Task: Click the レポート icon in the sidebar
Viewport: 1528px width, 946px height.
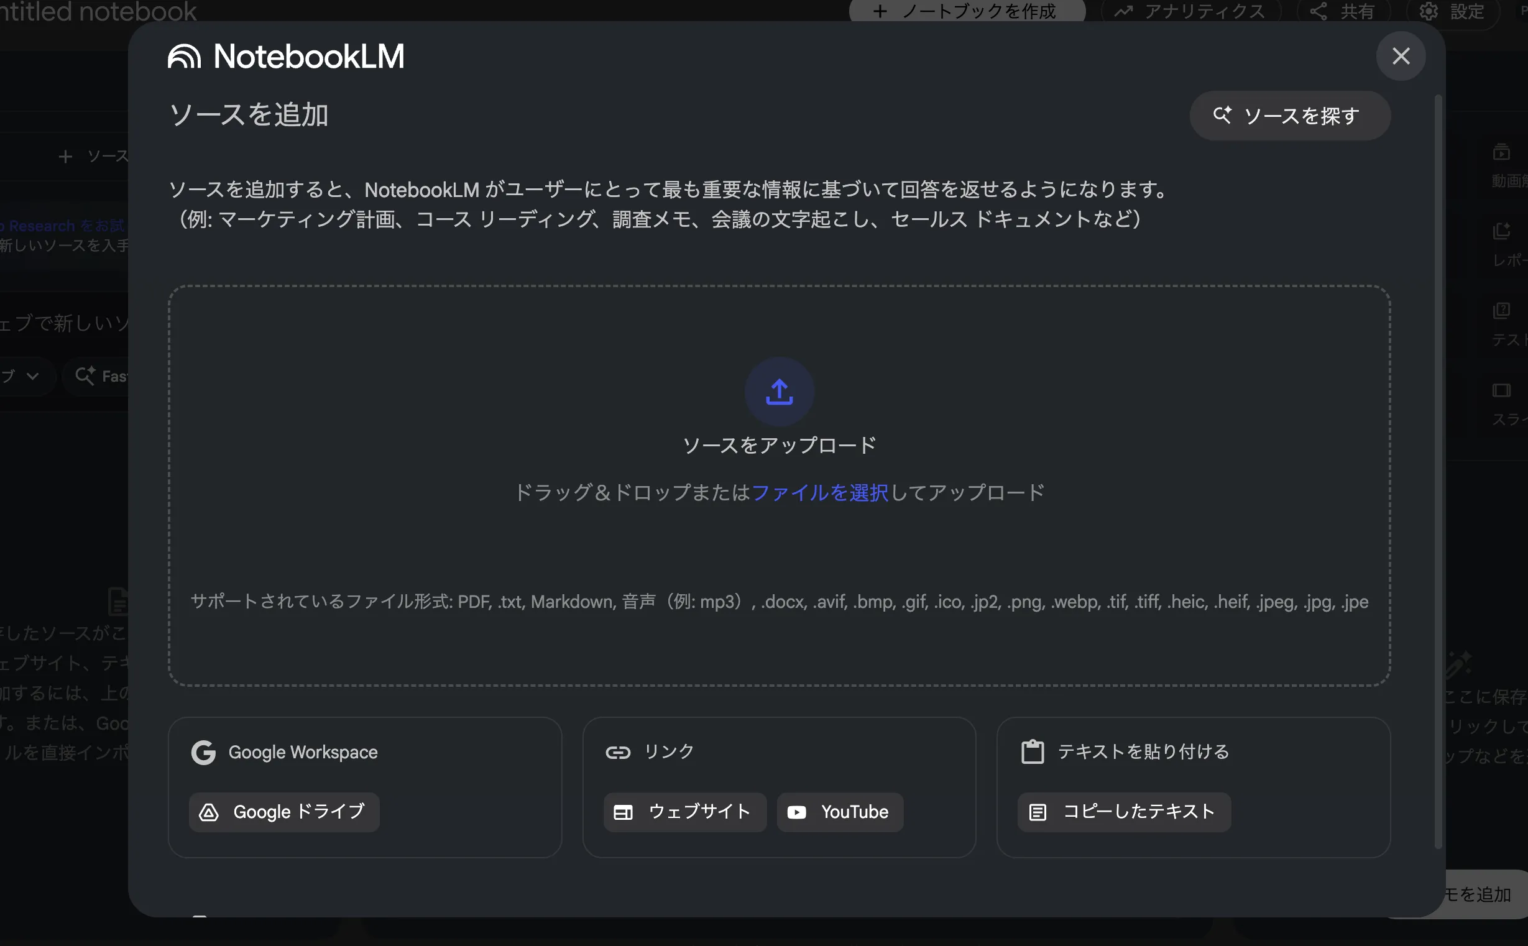Action: 1502,230
